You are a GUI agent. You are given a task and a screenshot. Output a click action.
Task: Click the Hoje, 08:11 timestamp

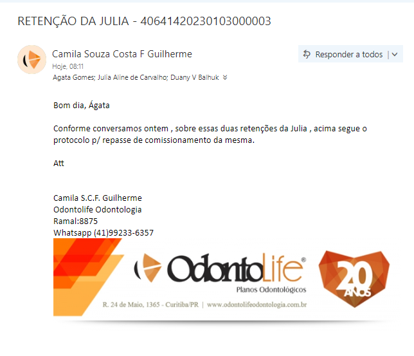tap(68, 66)
